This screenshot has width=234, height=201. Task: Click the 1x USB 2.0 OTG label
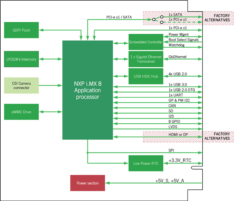(181, 90)
